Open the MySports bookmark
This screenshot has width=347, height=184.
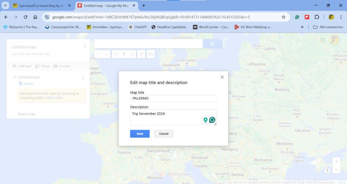[21, 27]
